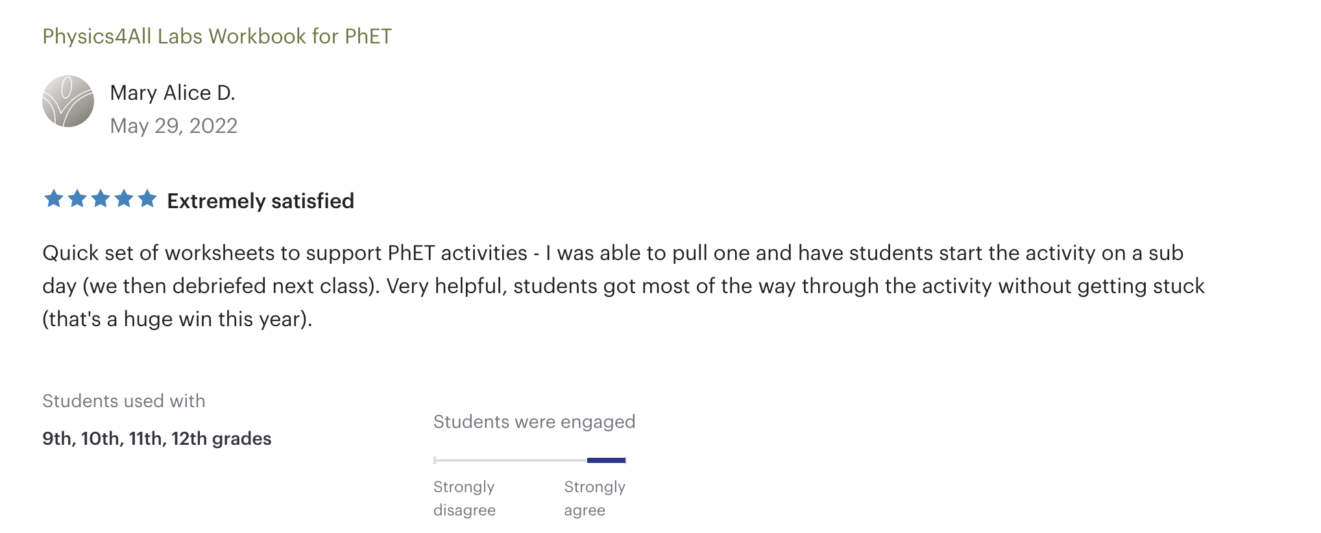Image resolution: width=1321 pixels, height=533 pixels.
Task: Select reviewer name Mary Alice D.
Action: pyautogui.click(x=173, y=93)
